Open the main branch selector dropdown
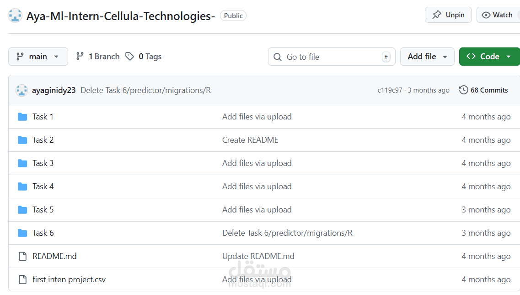This screenshot has height=295, width=520. click(x=38, y=56)
